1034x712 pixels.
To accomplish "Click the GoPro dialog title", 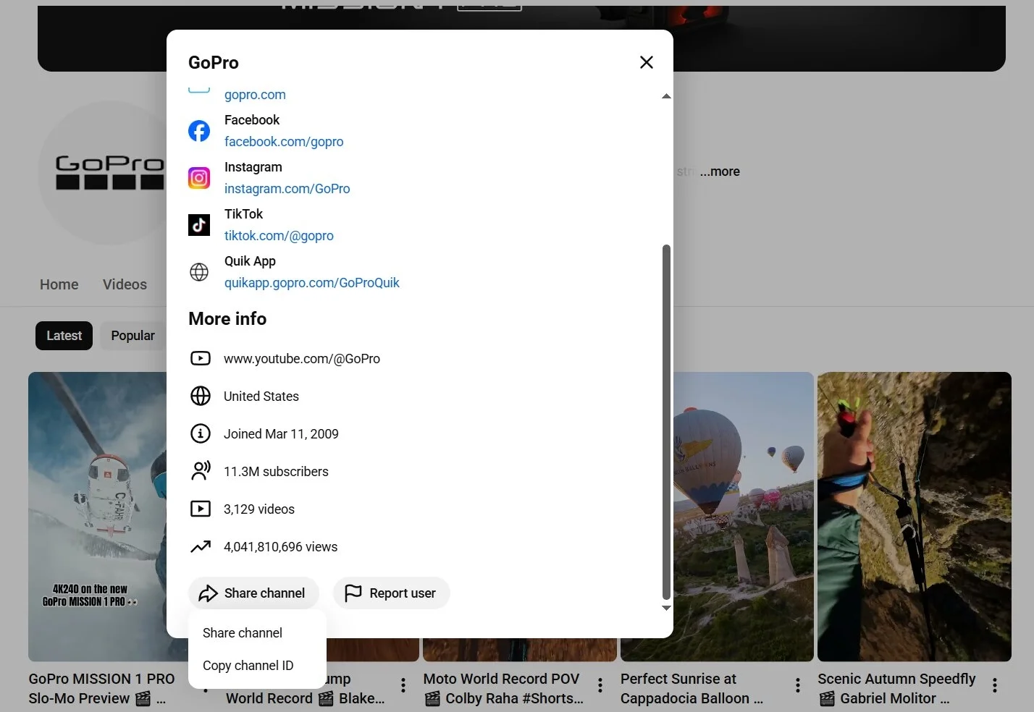I will (x=214, y=63).
